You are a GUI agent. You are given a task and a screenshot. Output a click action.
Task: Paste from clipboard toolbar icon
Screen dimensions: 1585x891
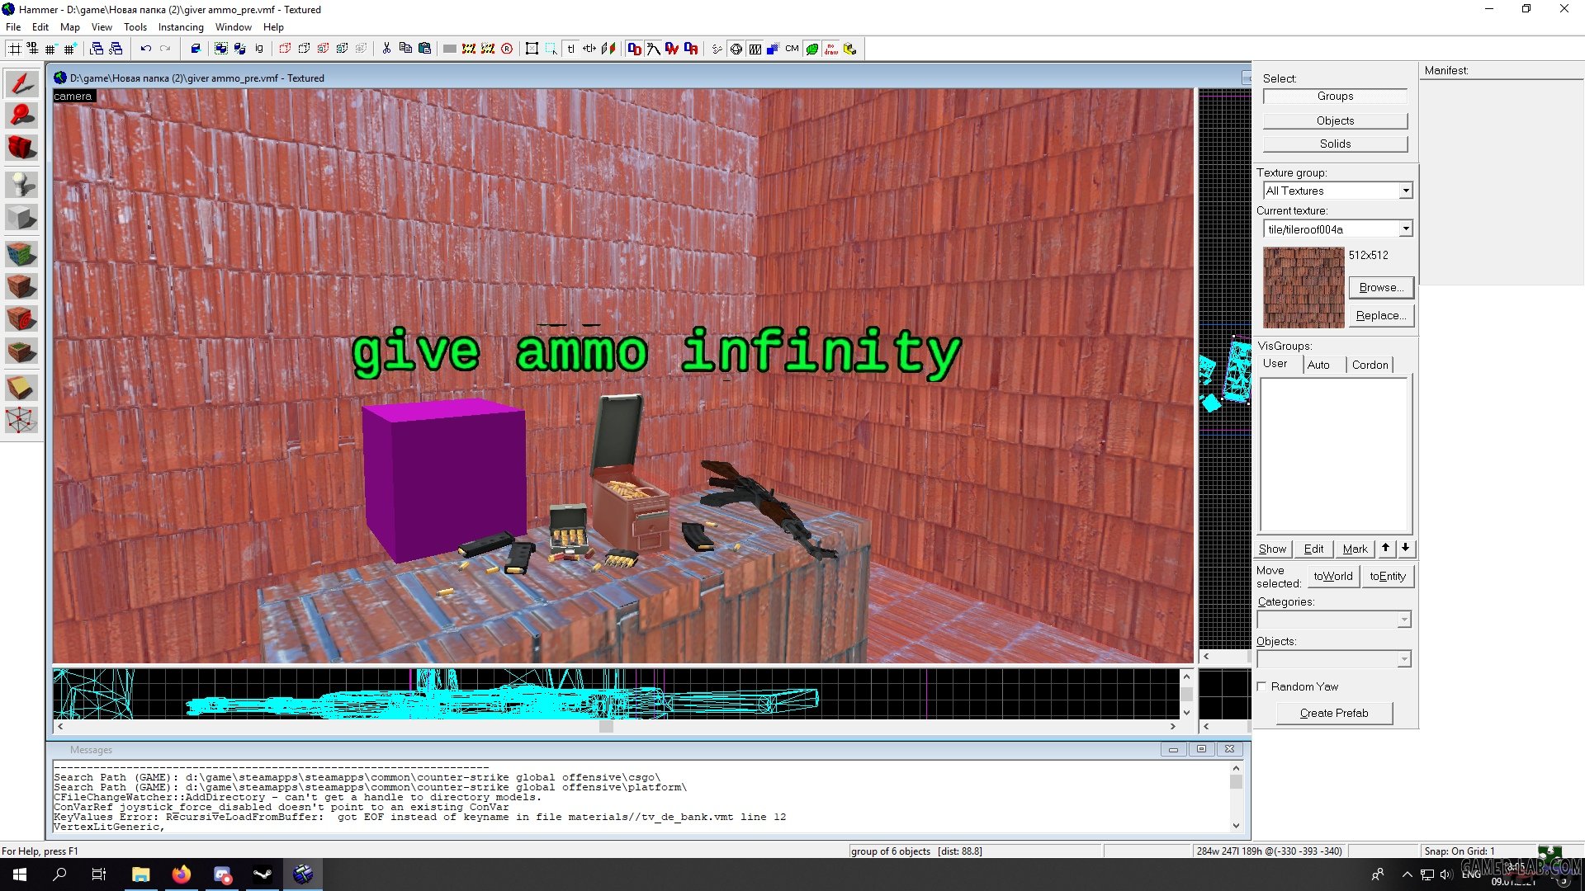click(x=424, y=49)
